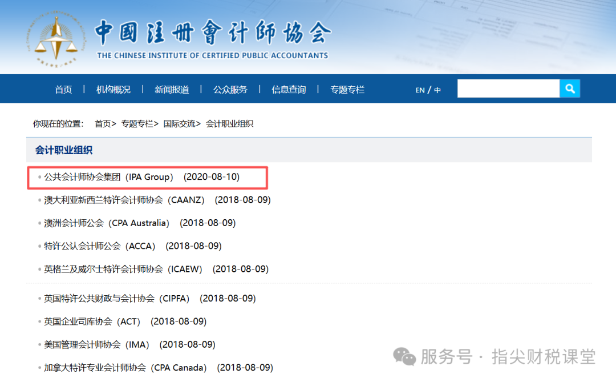The width and height of the screenshot is (616, 382).
Task: Go to 新闻报道 in navigation bar
Action: tap(172, 90)
